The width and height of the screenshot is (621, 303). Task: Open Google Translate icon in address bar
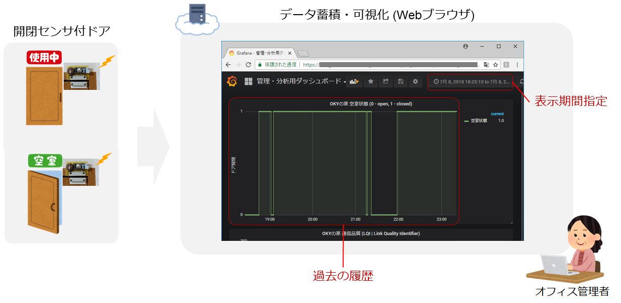[x=486, y=64]
